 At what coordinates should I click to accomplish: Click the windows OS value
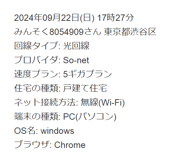57,131
